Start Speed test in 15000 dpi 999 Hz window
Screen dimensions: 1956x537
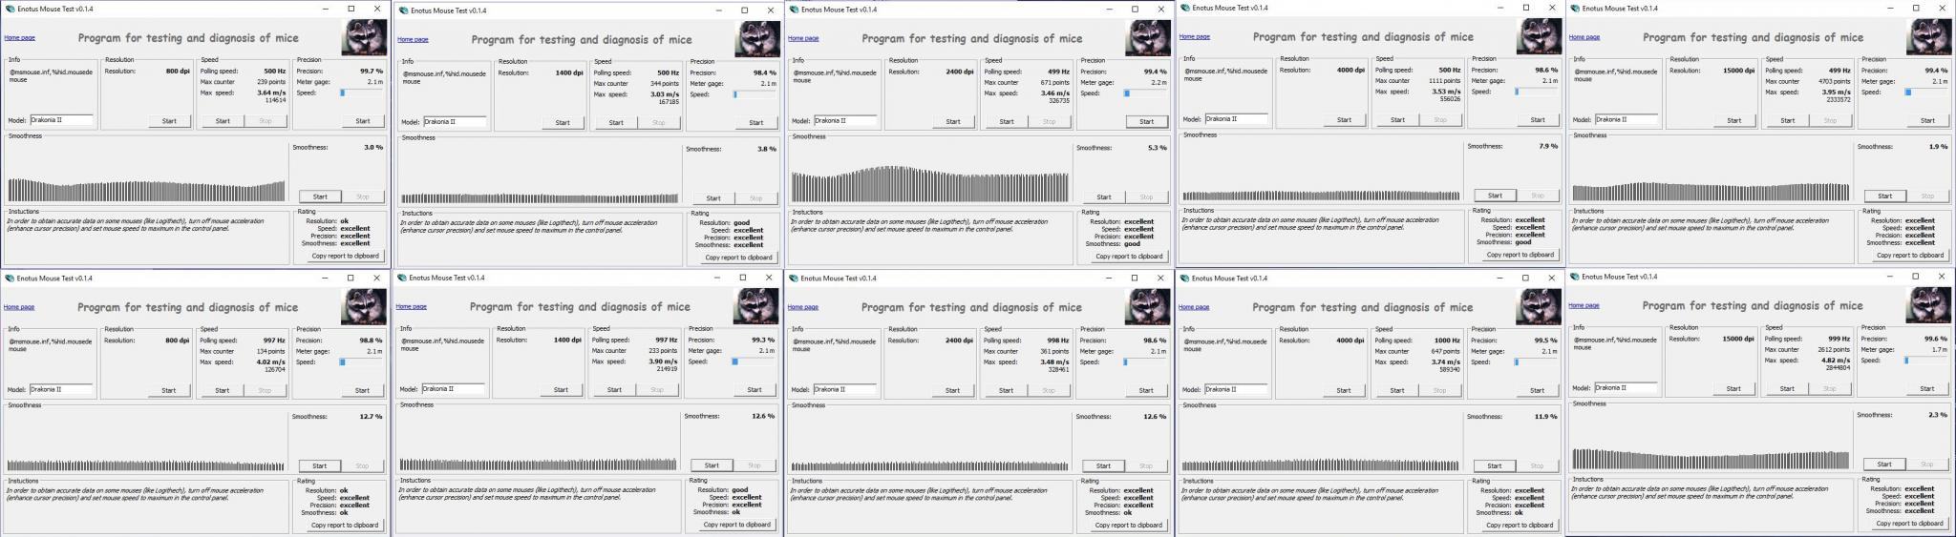(1787, 388)
